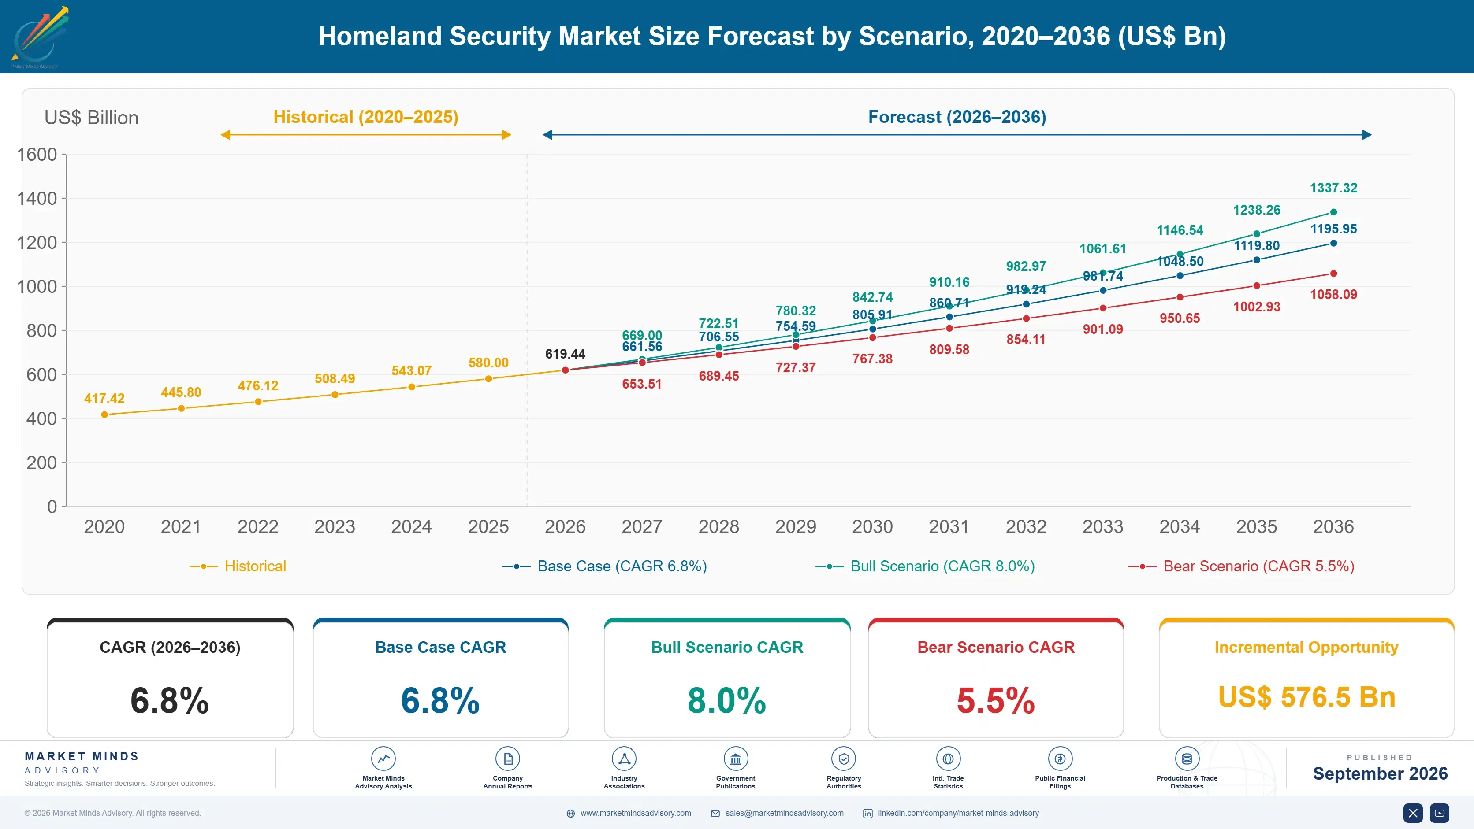Click the 'MARKET MINDS ADVISORY' footer wordmark
Screen dimensions: 1474x829
pyautogui.click(x=82, y=762)
